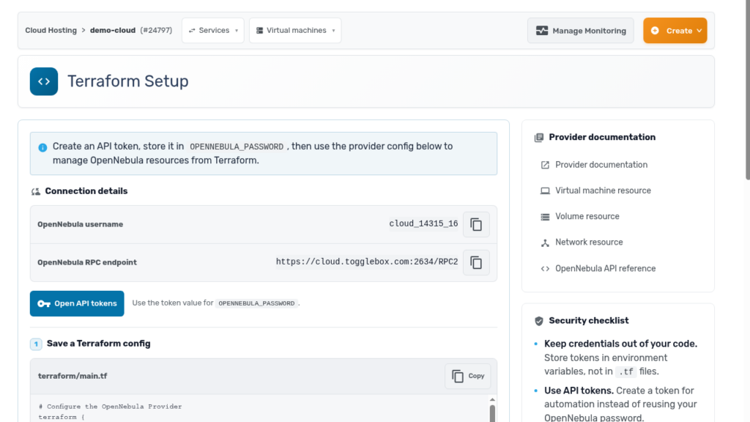Open Network resource documentation link
The width and height of the screenshot is (750, 422).
(589, 242)
